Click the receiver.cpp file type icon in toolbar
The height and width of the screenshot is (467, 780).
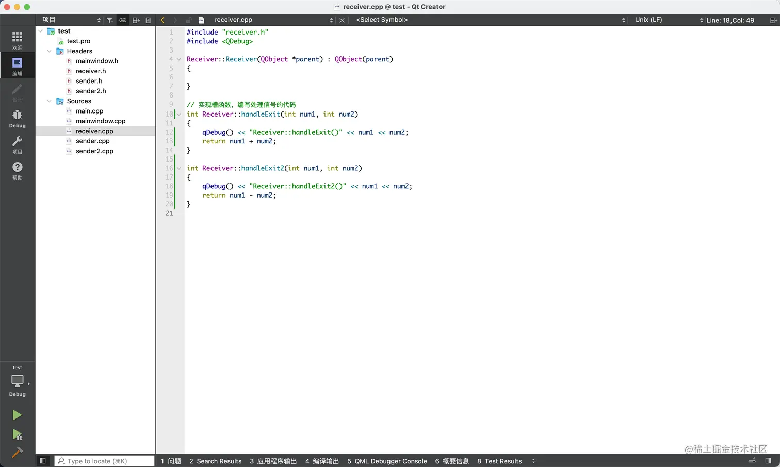[x=202, y=20]
